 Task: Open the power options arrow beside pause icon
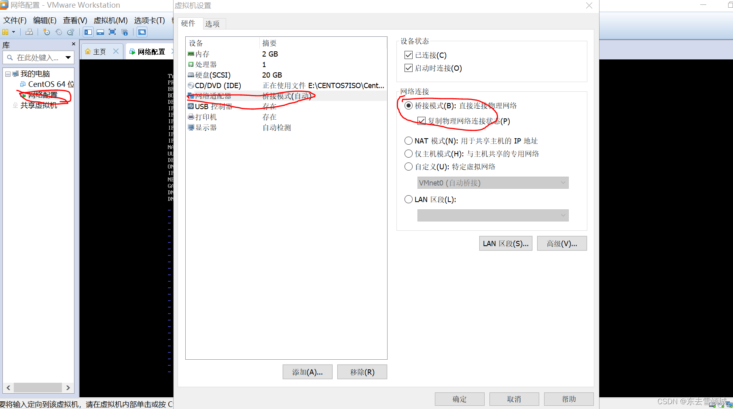point(14,32)
